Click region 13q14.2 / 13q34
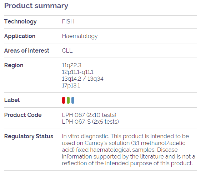The image size is (201, 177). click(x=82, y=79)
